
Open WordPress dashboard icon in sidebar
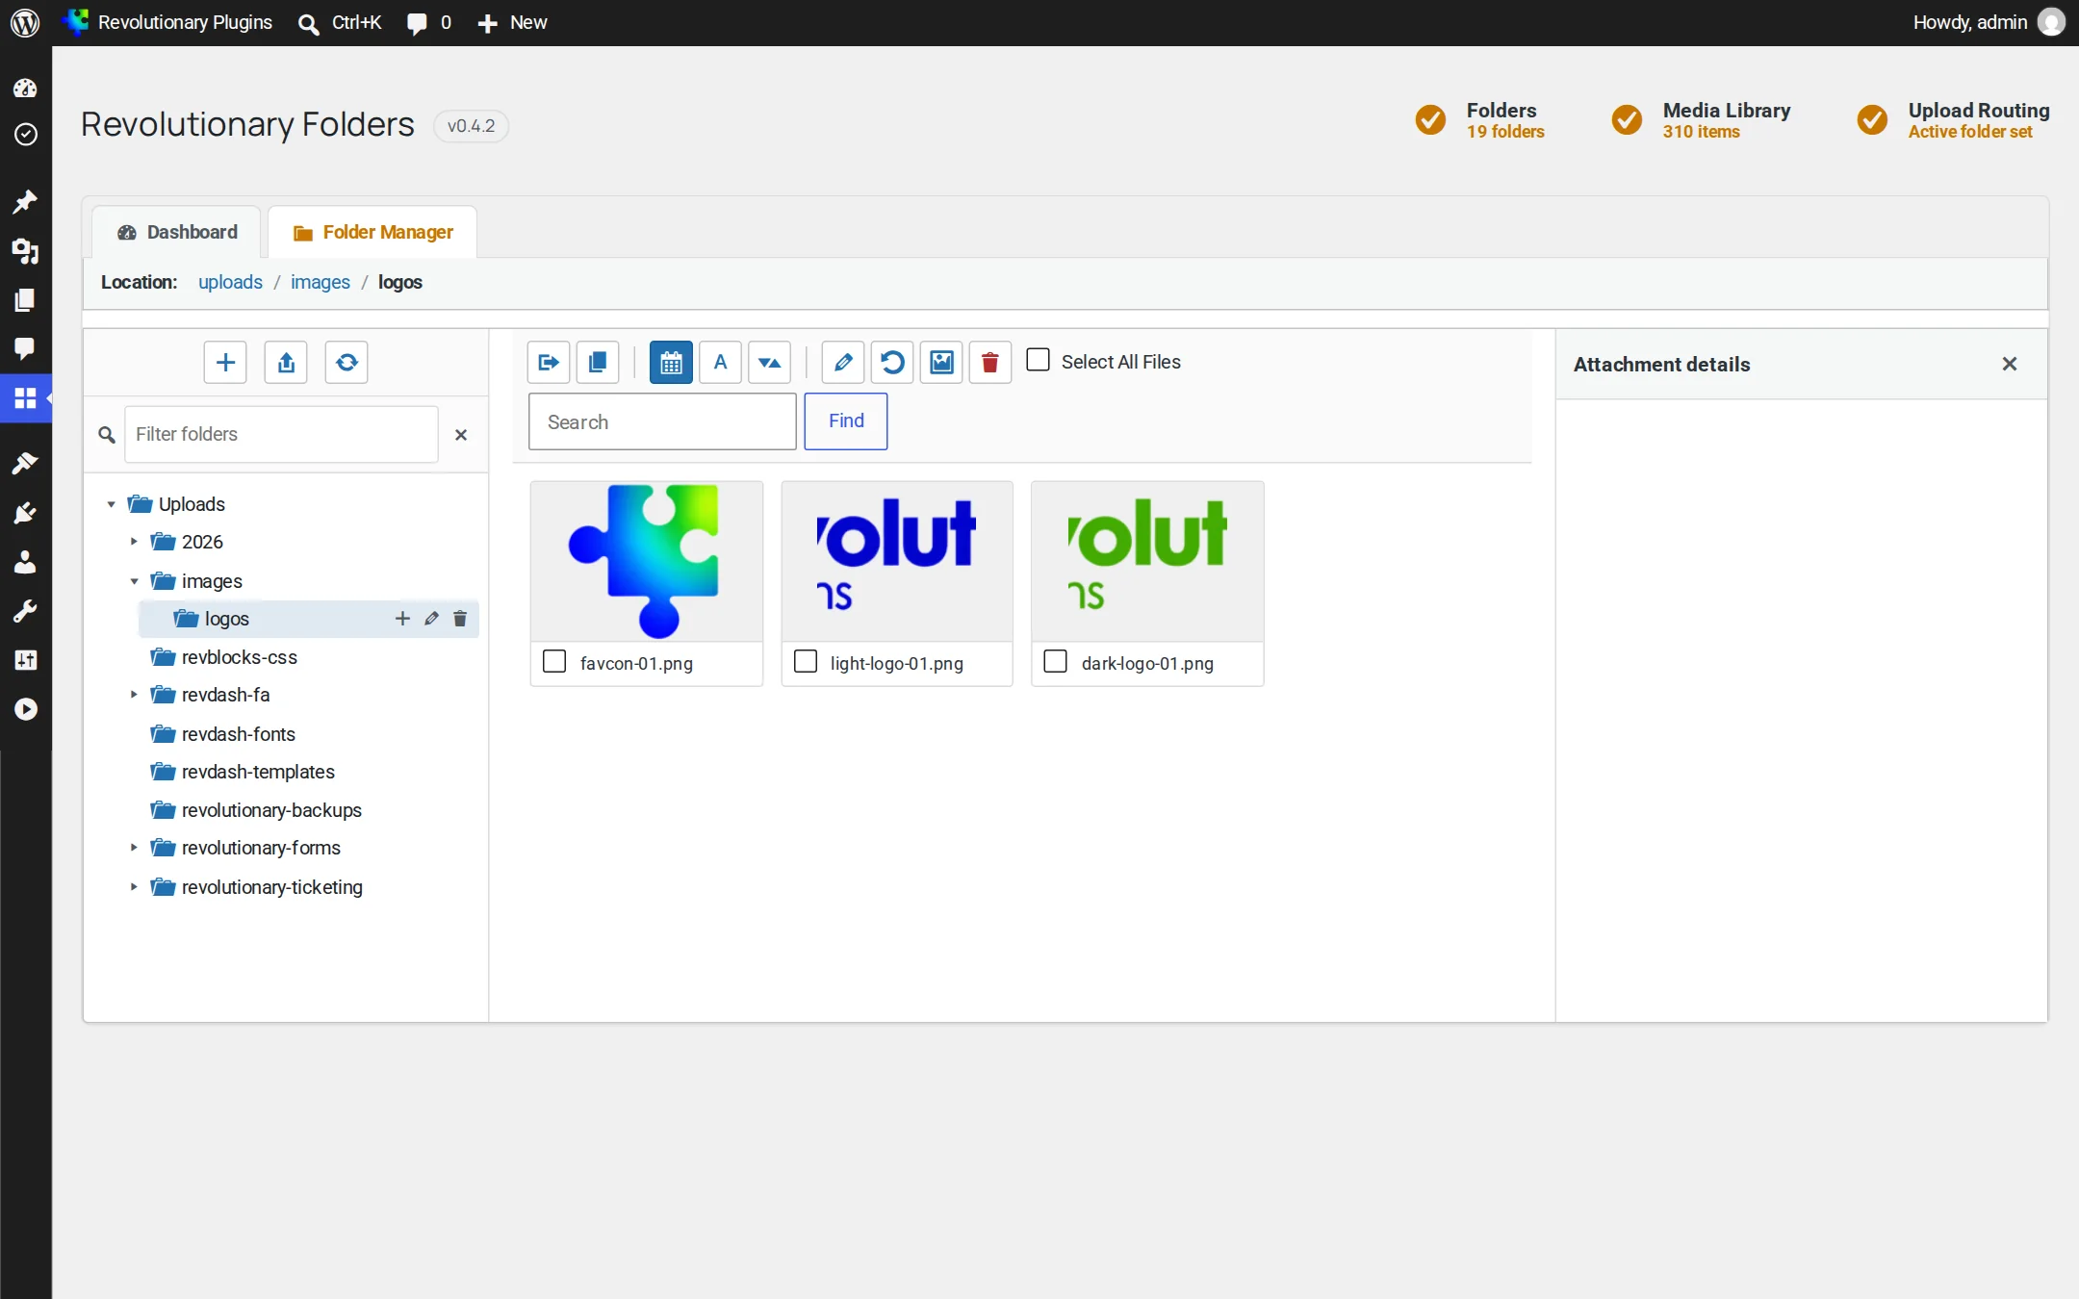tap(26, 89)
